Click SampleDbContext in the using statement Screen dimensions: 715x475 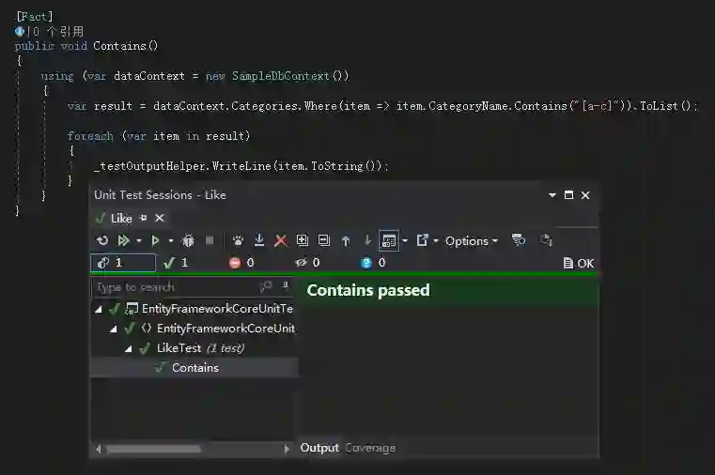click(280, 76)
